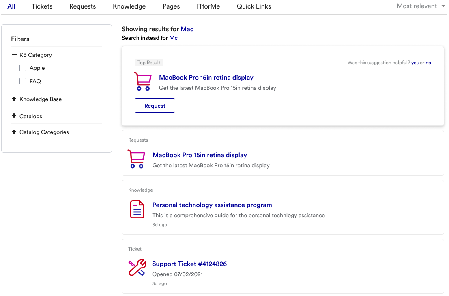The width and height of the screenshot is (449, 296).
Task: Open Support Ticket #4124826
Action: [189, 264]
